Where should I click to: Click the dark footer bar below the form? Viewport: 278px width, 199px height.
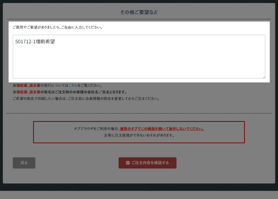[139, 195]
